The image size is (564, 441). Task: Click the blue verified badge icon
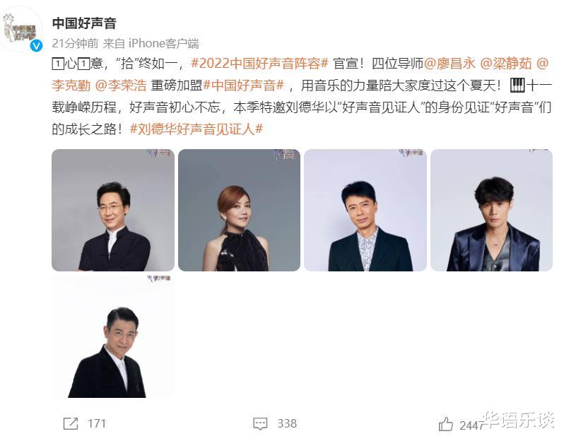36,46
